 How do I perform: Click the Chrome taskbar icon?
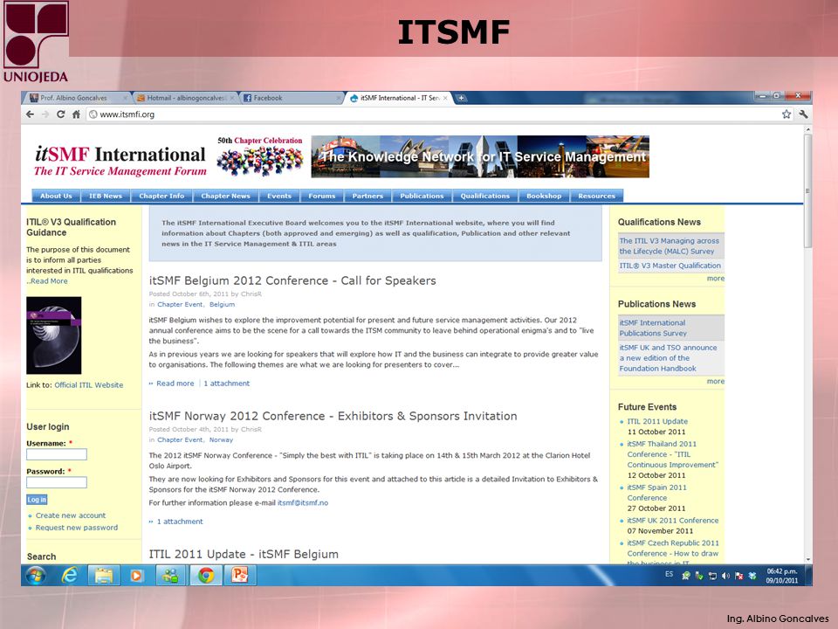click(206, 576)
